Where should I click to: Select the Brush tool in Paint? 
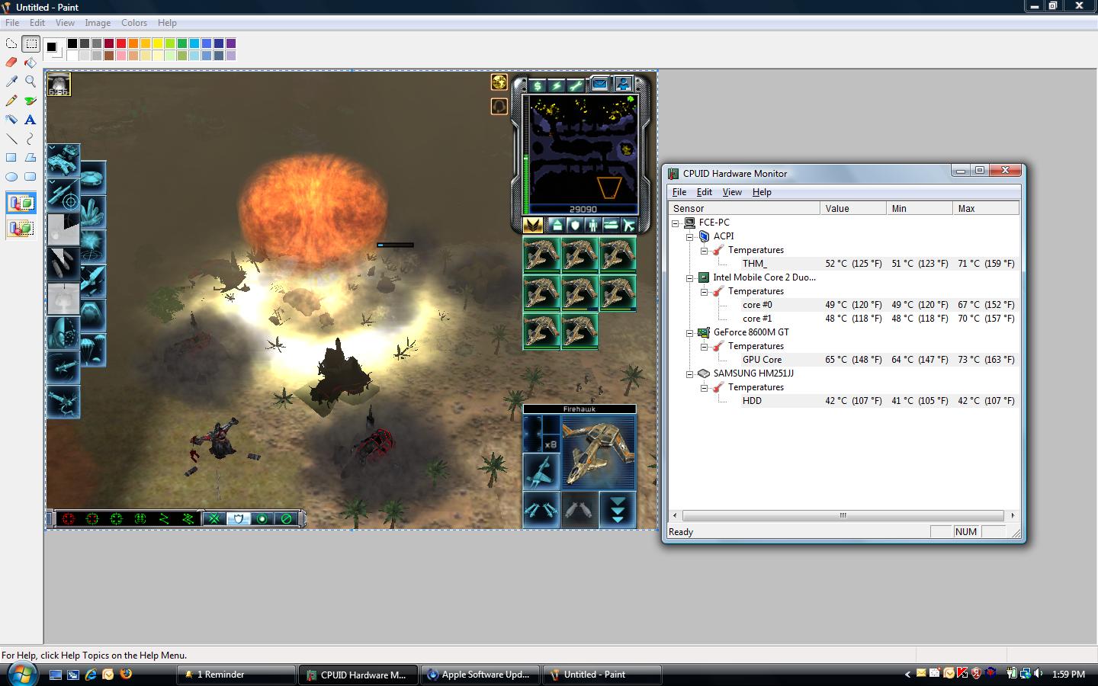[30, 101]
